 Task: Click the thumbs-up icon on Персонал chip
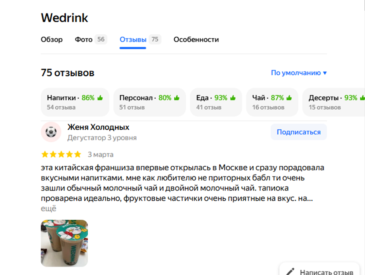point(177,98)
